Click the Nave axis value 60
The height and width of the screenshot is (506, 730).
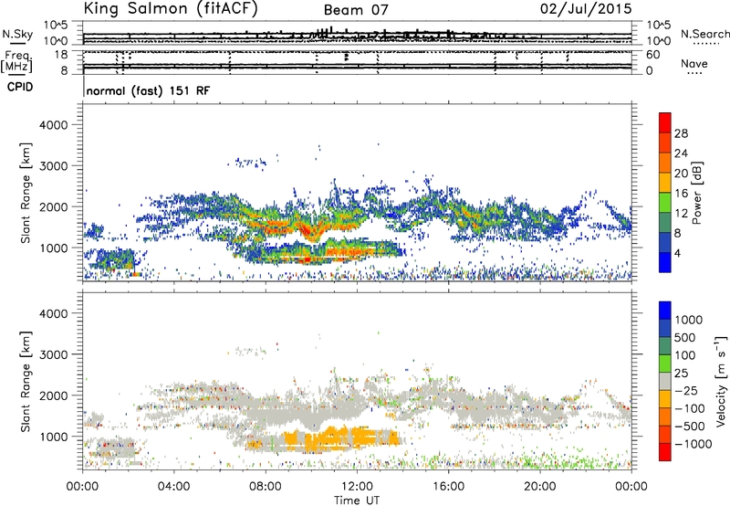click(652, 55)
